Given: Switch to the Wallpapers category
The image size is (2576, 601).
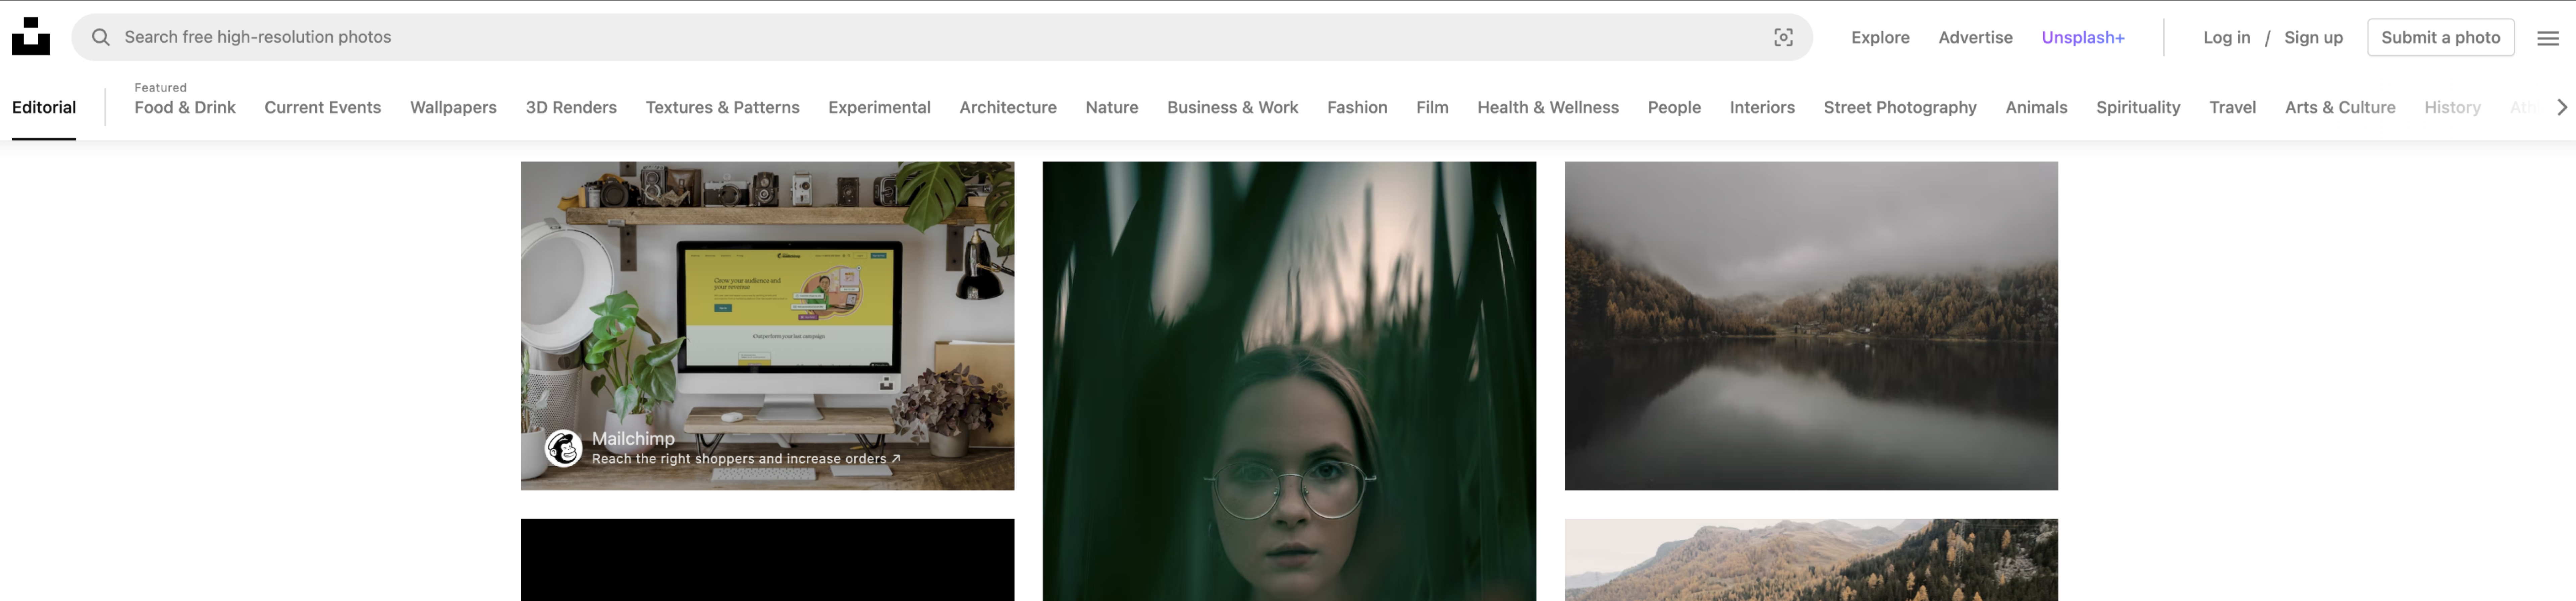Looking at the screenshot, I should coord(453,107).
